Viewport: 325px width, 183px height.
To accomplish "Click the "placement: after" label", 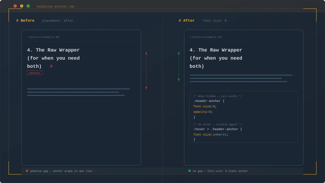I will pos(58,21).
